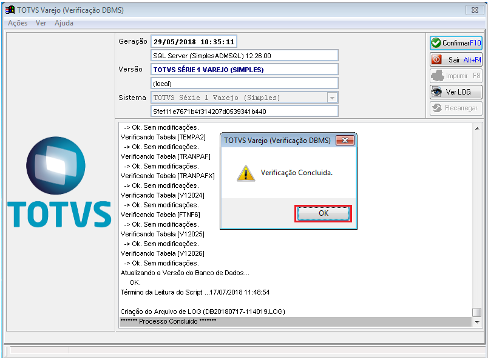
Task: Click the indented 'OK.' log line
Action: pos(135,282)
